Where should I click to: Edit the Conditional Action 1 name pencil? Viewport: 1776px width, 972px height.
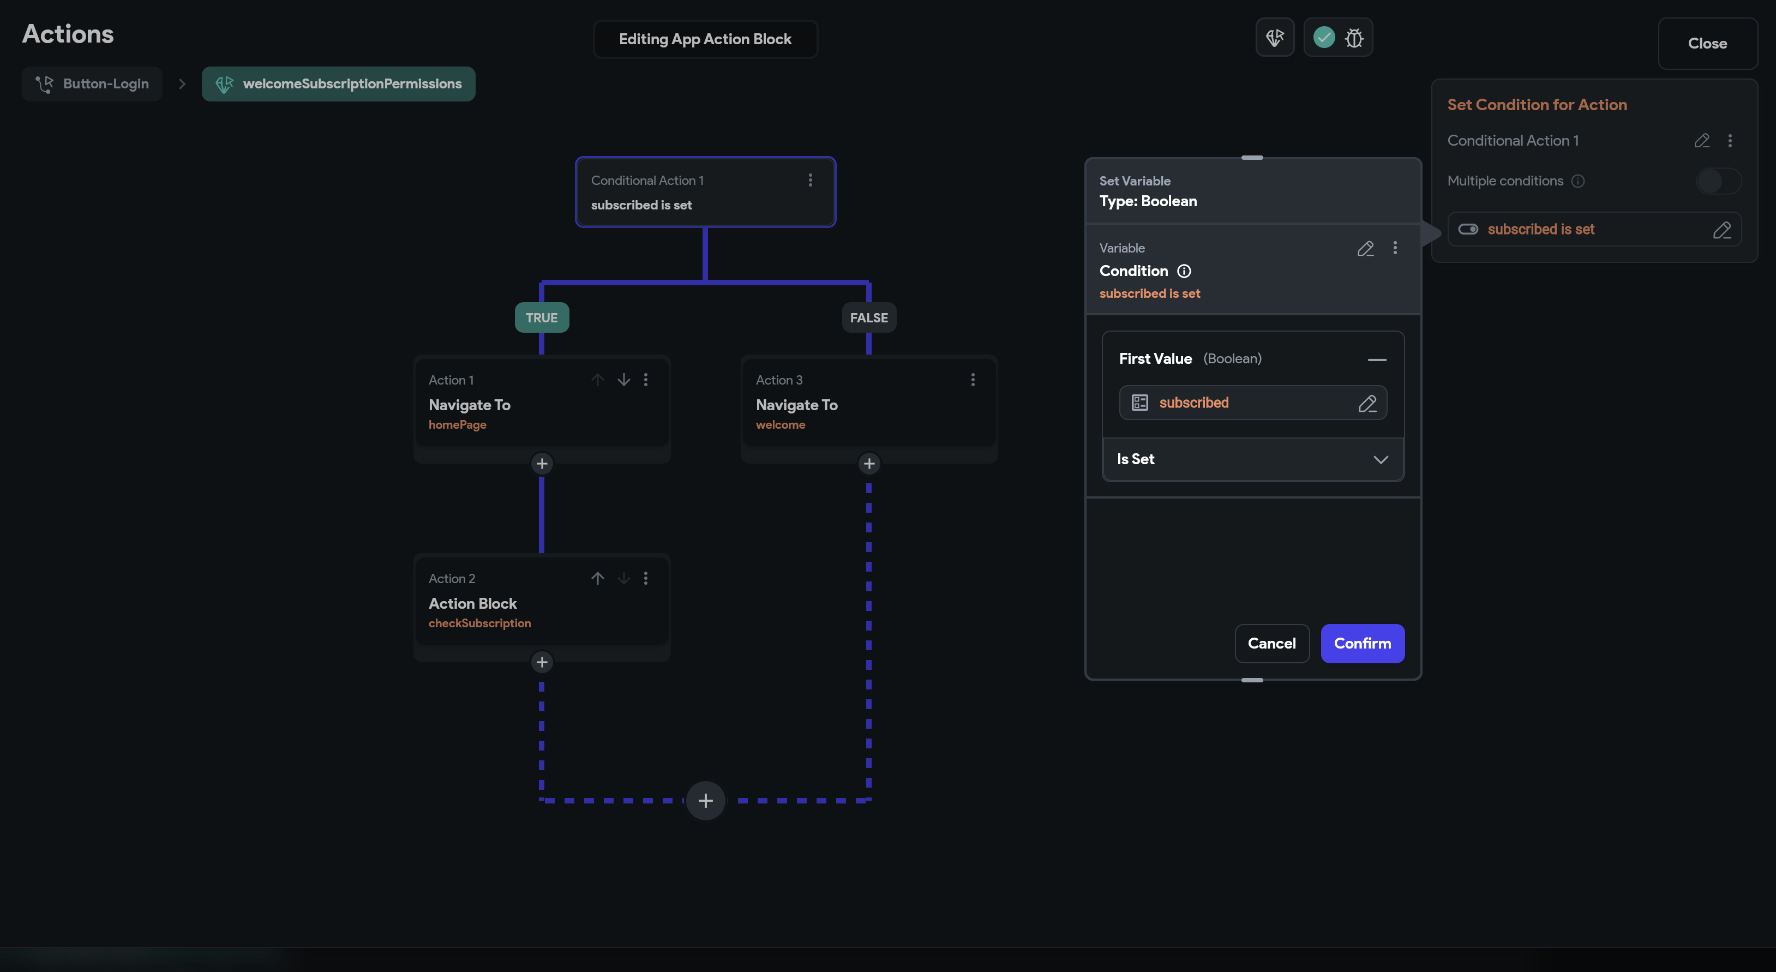(x=1701, y=141)
